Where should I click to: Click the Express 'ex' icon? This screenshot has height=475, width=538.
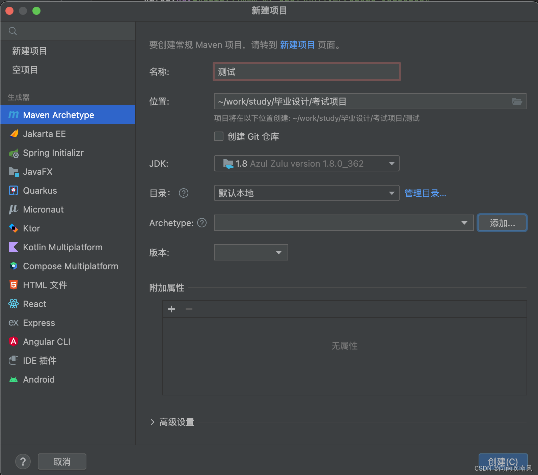coord(14,323)
